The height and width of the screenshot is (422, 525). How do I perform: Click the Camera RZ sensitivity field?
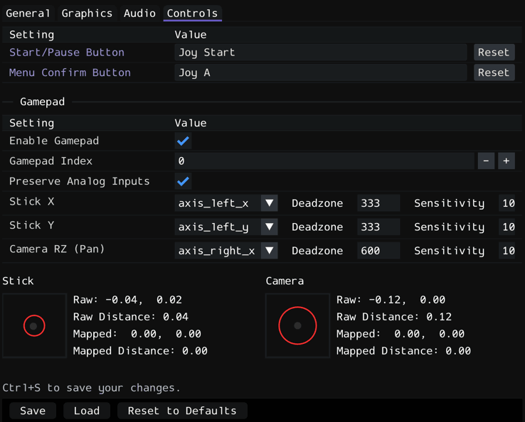[507, 251]
